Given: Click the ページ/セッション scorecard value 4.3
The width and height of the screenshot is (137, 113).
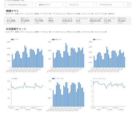Looking at the screenshot, I should pos(78,21).
